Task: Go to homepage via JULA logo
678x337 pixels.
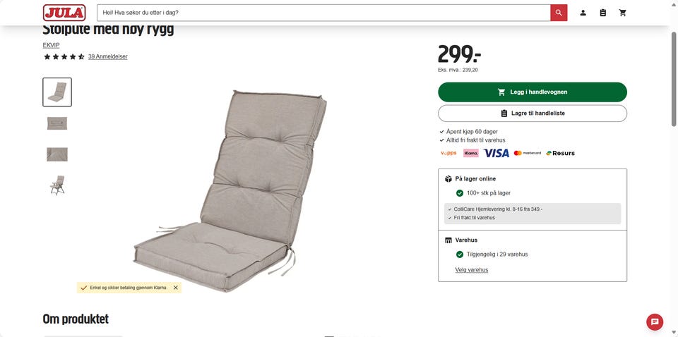Action: [64, 13]
